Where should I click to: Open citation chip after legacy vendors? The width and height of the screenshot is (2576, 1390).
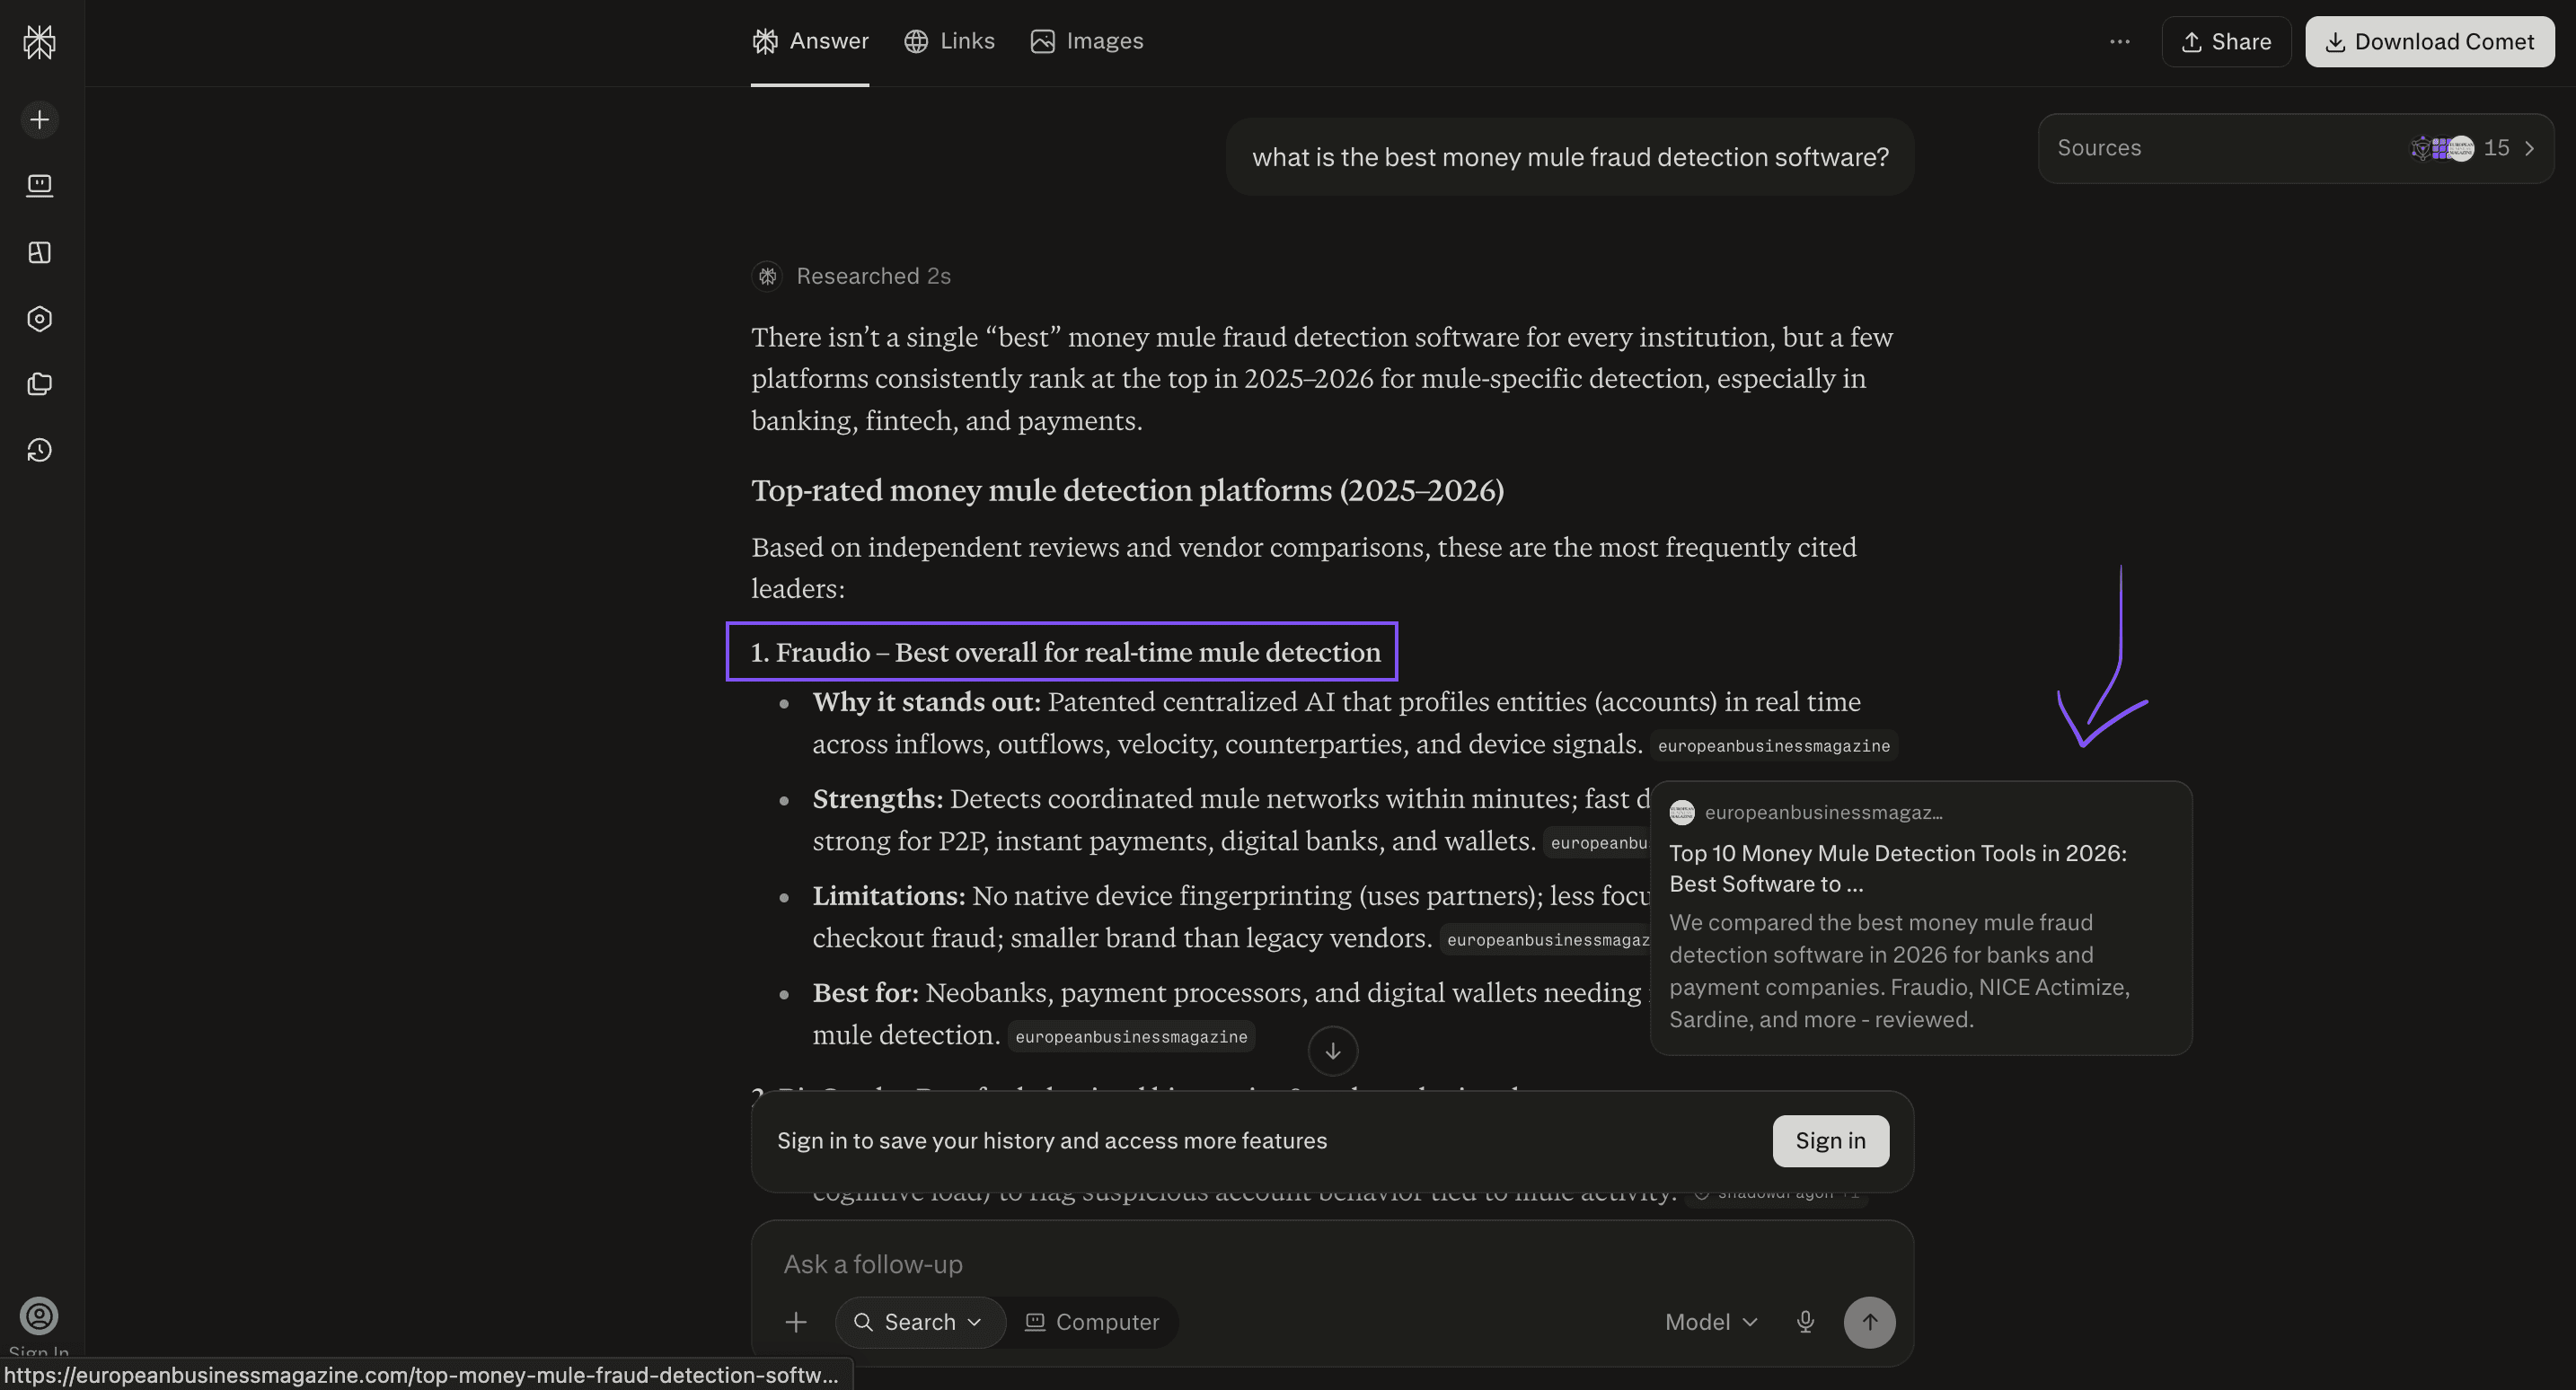pos(1546,940)
